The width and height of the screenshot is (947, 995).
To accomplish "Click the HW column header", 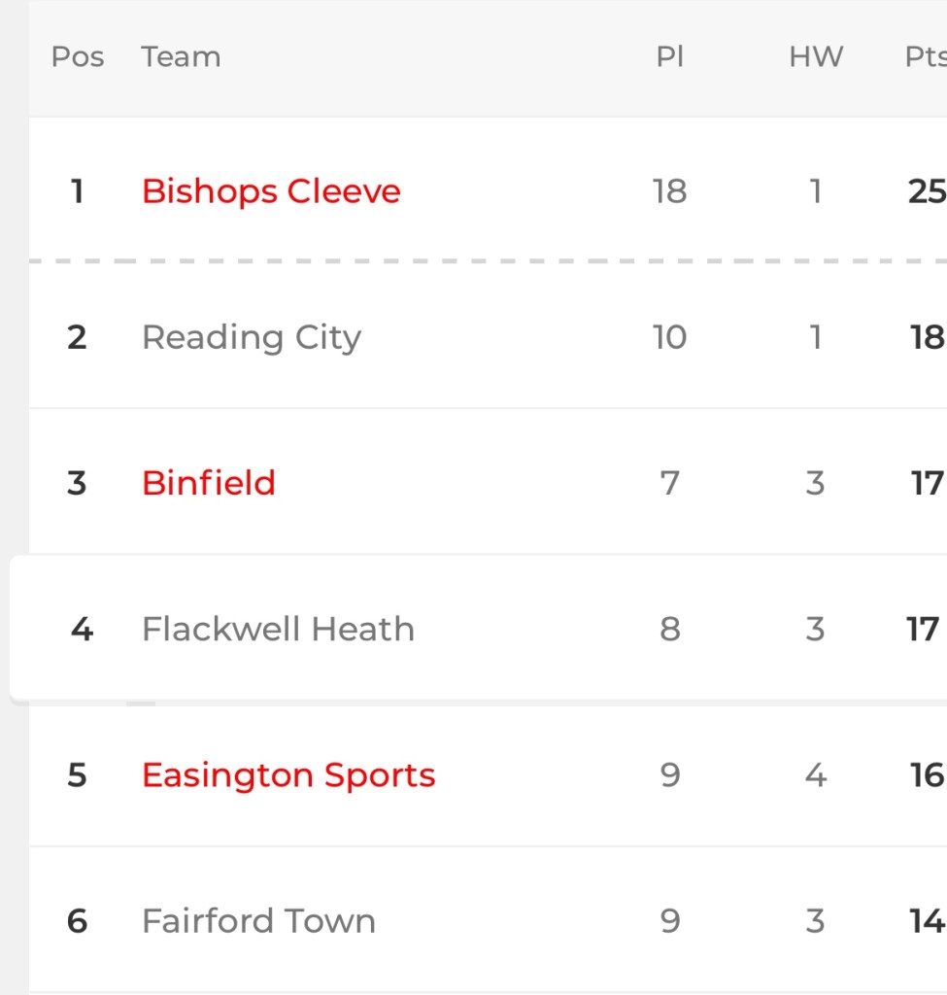I will click(815, 57).
